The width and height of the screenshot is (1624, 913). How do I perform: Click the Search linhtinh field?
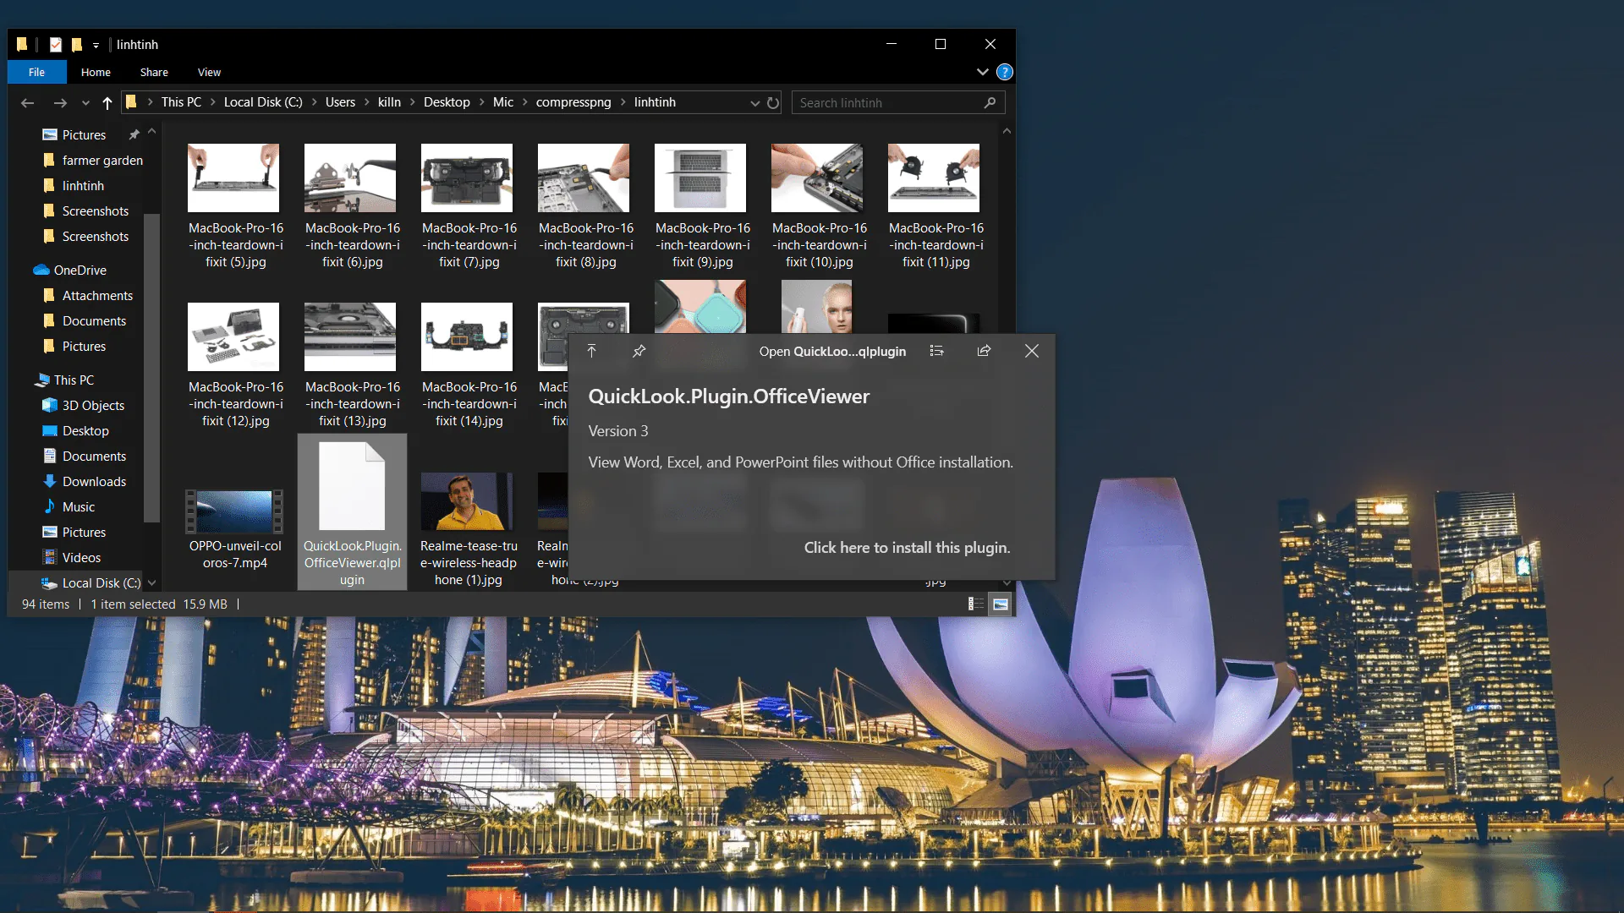tap(898, 102)
